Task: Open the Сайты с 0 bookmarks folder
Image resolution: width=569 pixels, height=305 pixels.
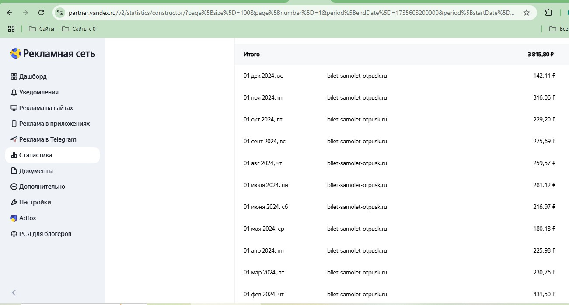Action: 79,29
